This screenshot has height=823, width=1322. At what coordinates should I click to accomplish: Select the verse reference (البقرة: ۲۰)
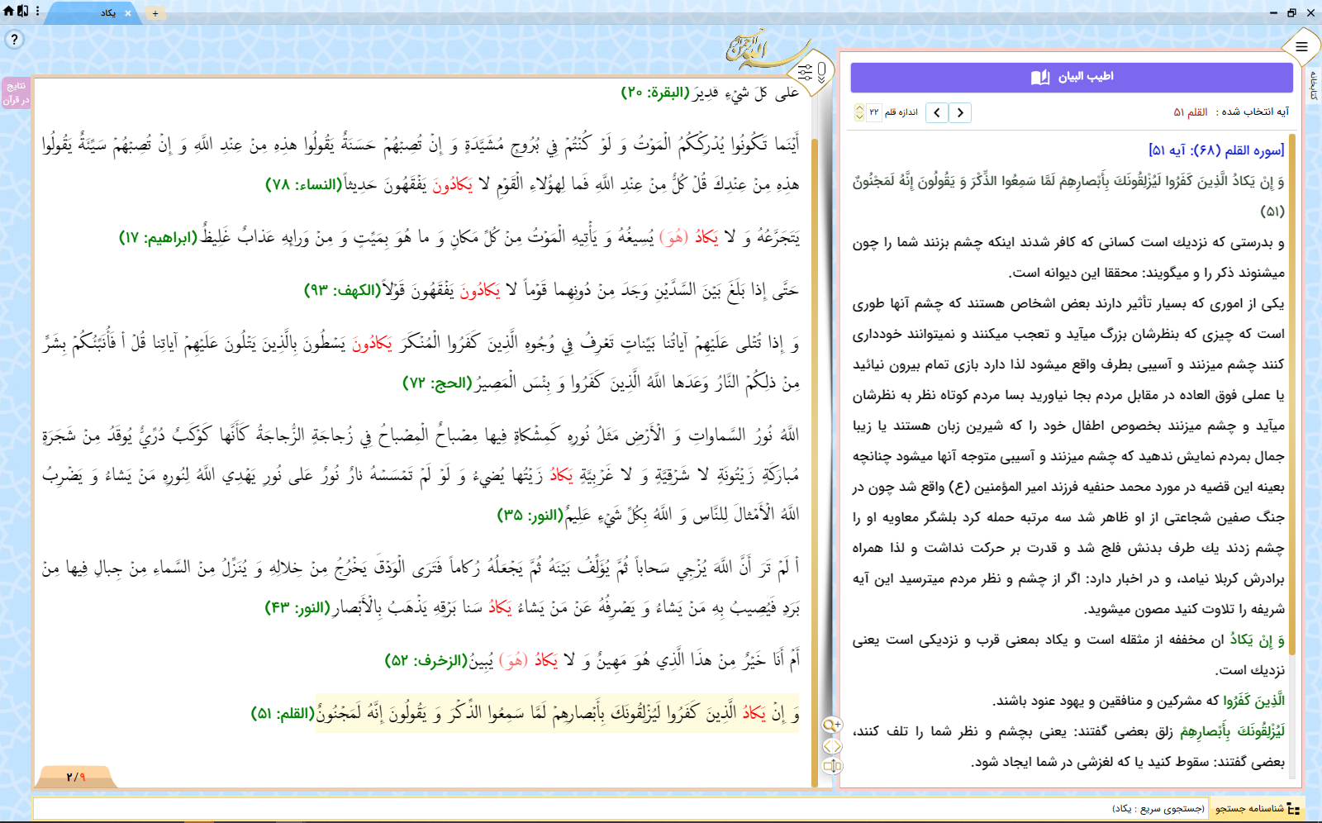tap(655, 93)
